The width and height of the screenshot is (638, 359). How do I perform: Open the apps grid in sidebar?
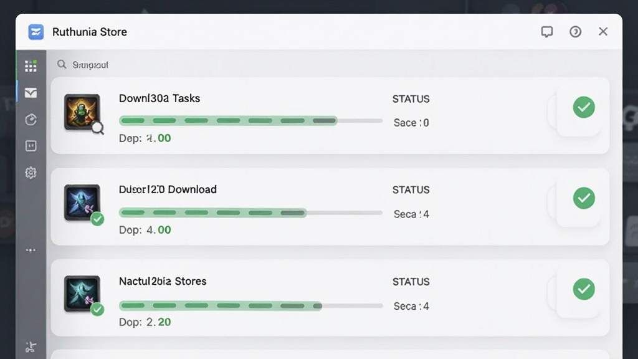(x=31, y=66)
